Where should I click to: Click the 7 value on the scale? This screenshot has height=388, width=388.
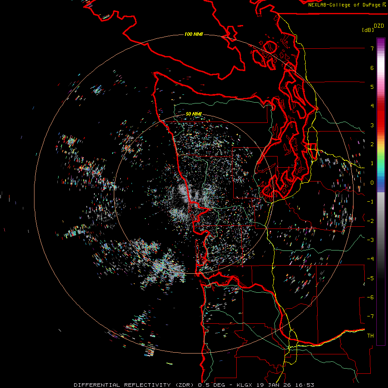click(372, 49)
